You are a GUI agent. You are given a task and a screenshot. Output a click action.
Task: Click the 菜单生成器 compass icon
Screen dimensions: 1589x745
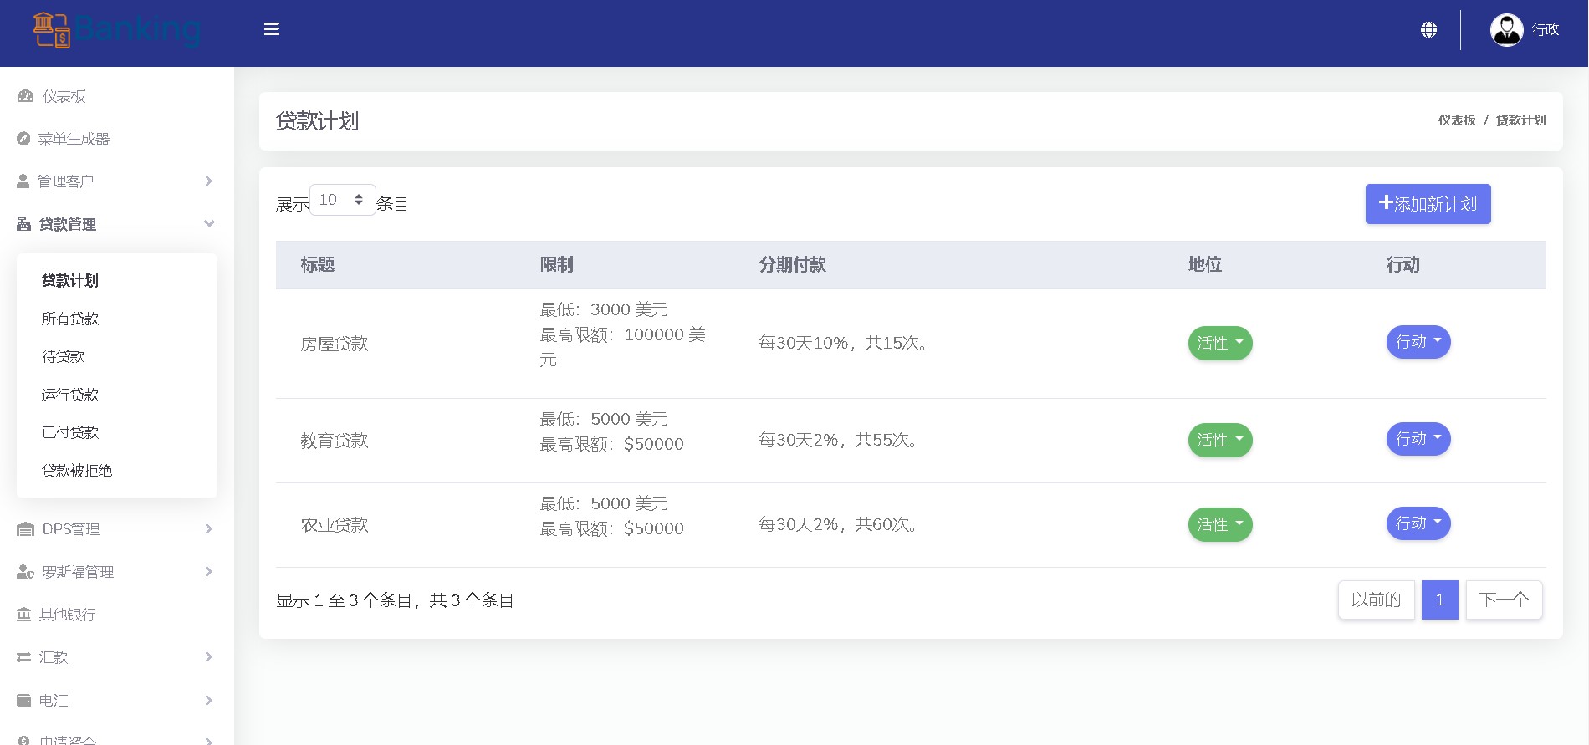23,139
